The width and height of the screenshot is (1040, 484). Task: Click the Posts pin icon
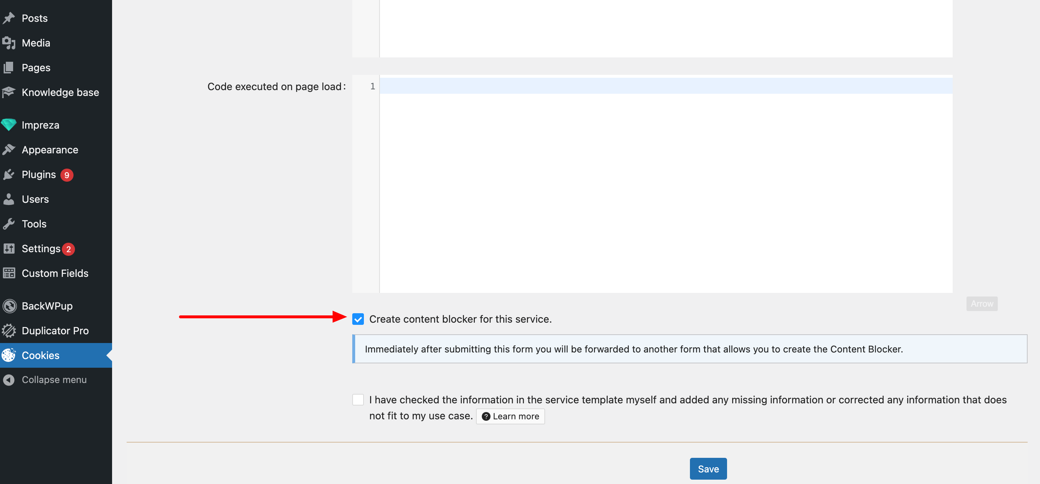click(x=9, y=18)
